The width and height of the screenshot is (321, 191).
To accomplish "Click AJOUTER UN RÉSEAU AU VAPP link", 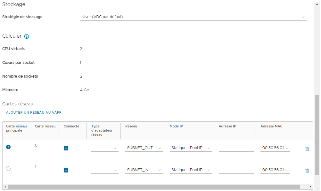I will point(34,112).
